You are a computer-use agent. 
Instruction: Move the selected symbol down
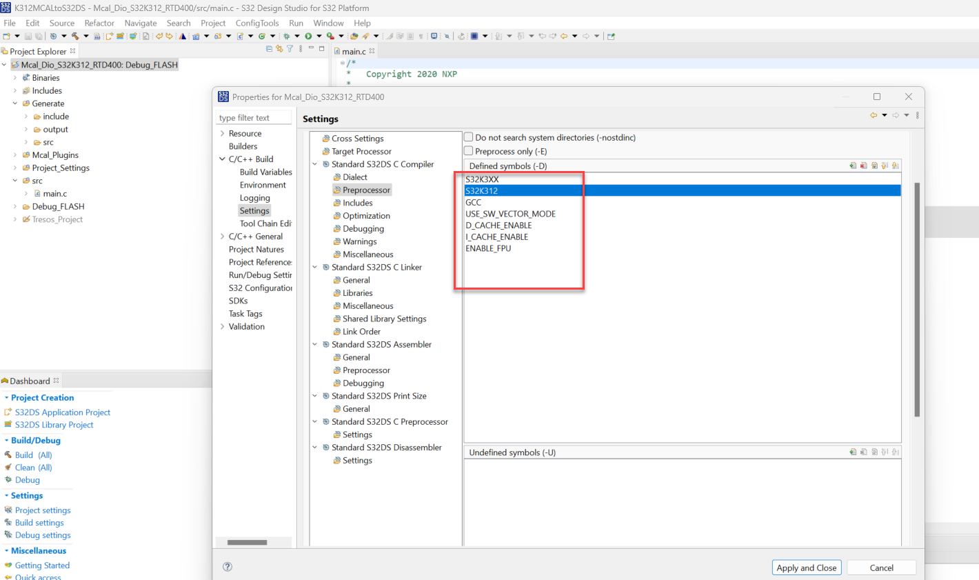point(895,166)
